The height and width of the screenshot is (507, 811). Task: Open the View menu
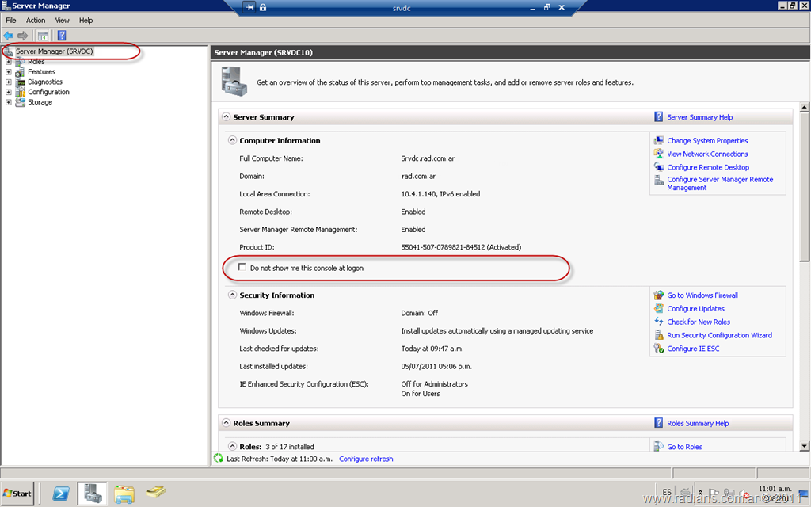(62, 21)
